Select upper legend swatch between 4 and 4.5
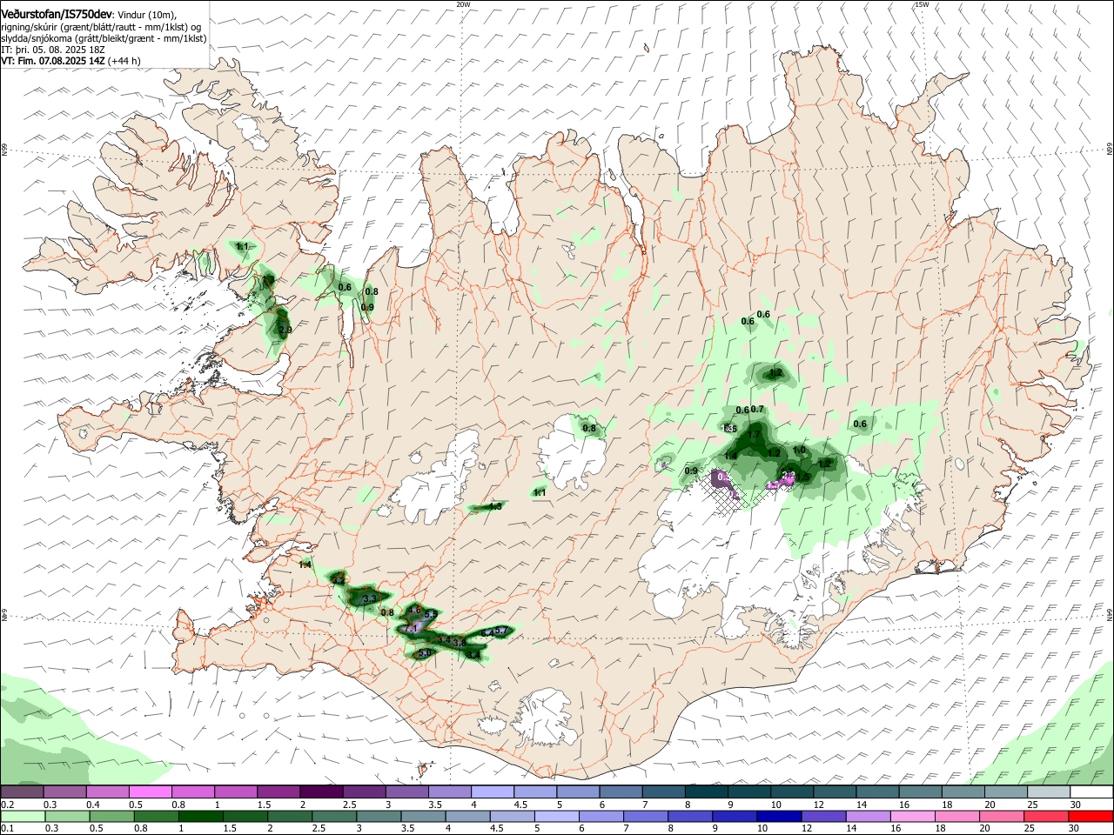The image size is (1114, 835). point(491,792)
